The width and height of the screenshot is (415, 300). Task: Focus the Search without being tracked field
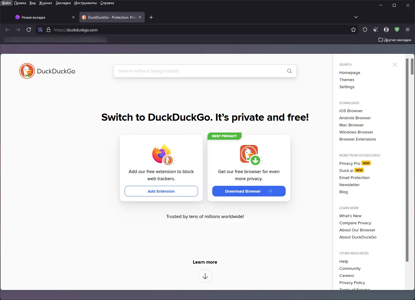[x=205, y=71]
